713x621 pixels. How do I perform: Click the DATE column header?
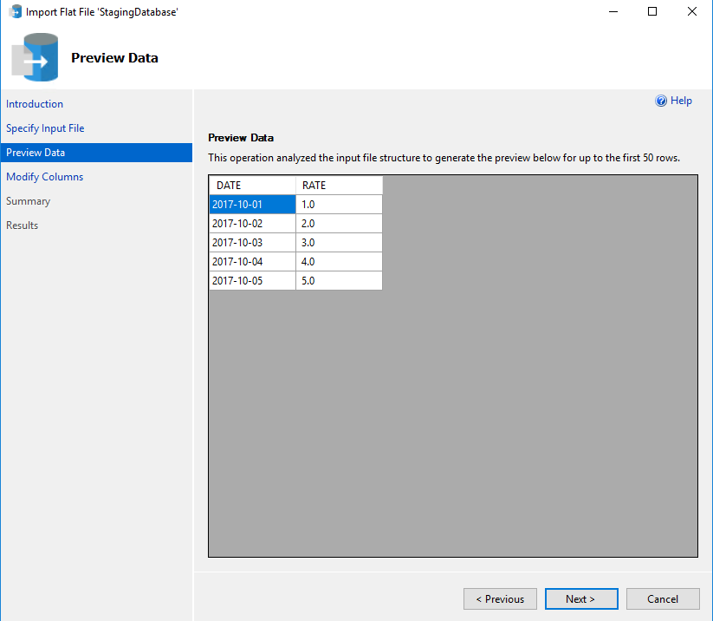click(x=252, y=186)
